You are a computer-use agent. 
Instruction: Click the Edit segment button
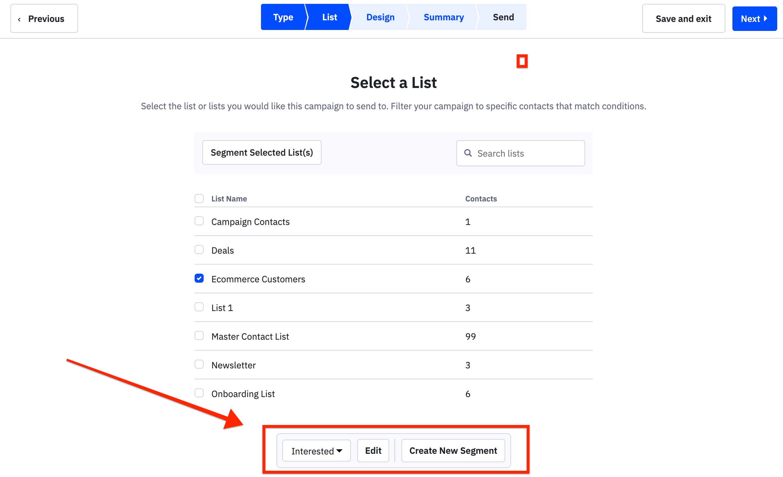[372, 450]
